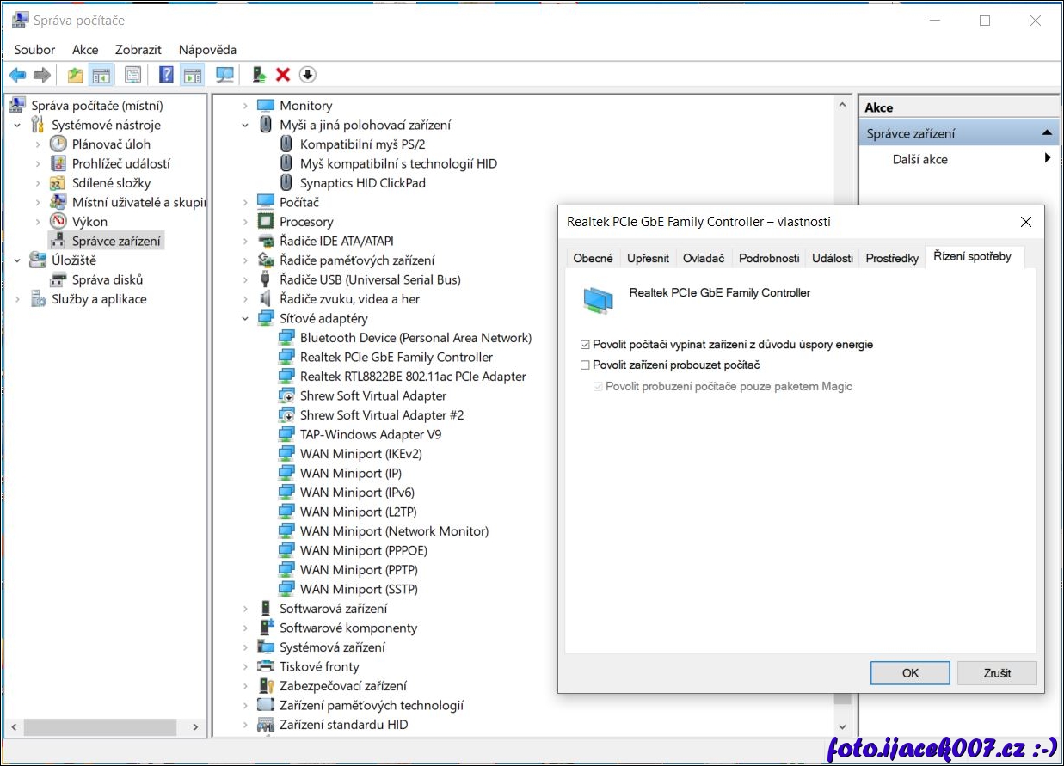Click the Zrušit button

(x=996, y=673)
